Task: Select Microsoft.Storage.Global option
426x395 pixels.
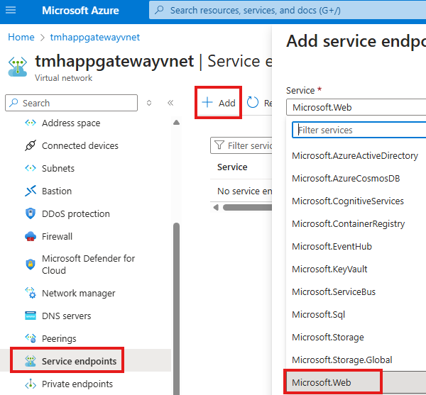Action: click(x=342, y=360)
